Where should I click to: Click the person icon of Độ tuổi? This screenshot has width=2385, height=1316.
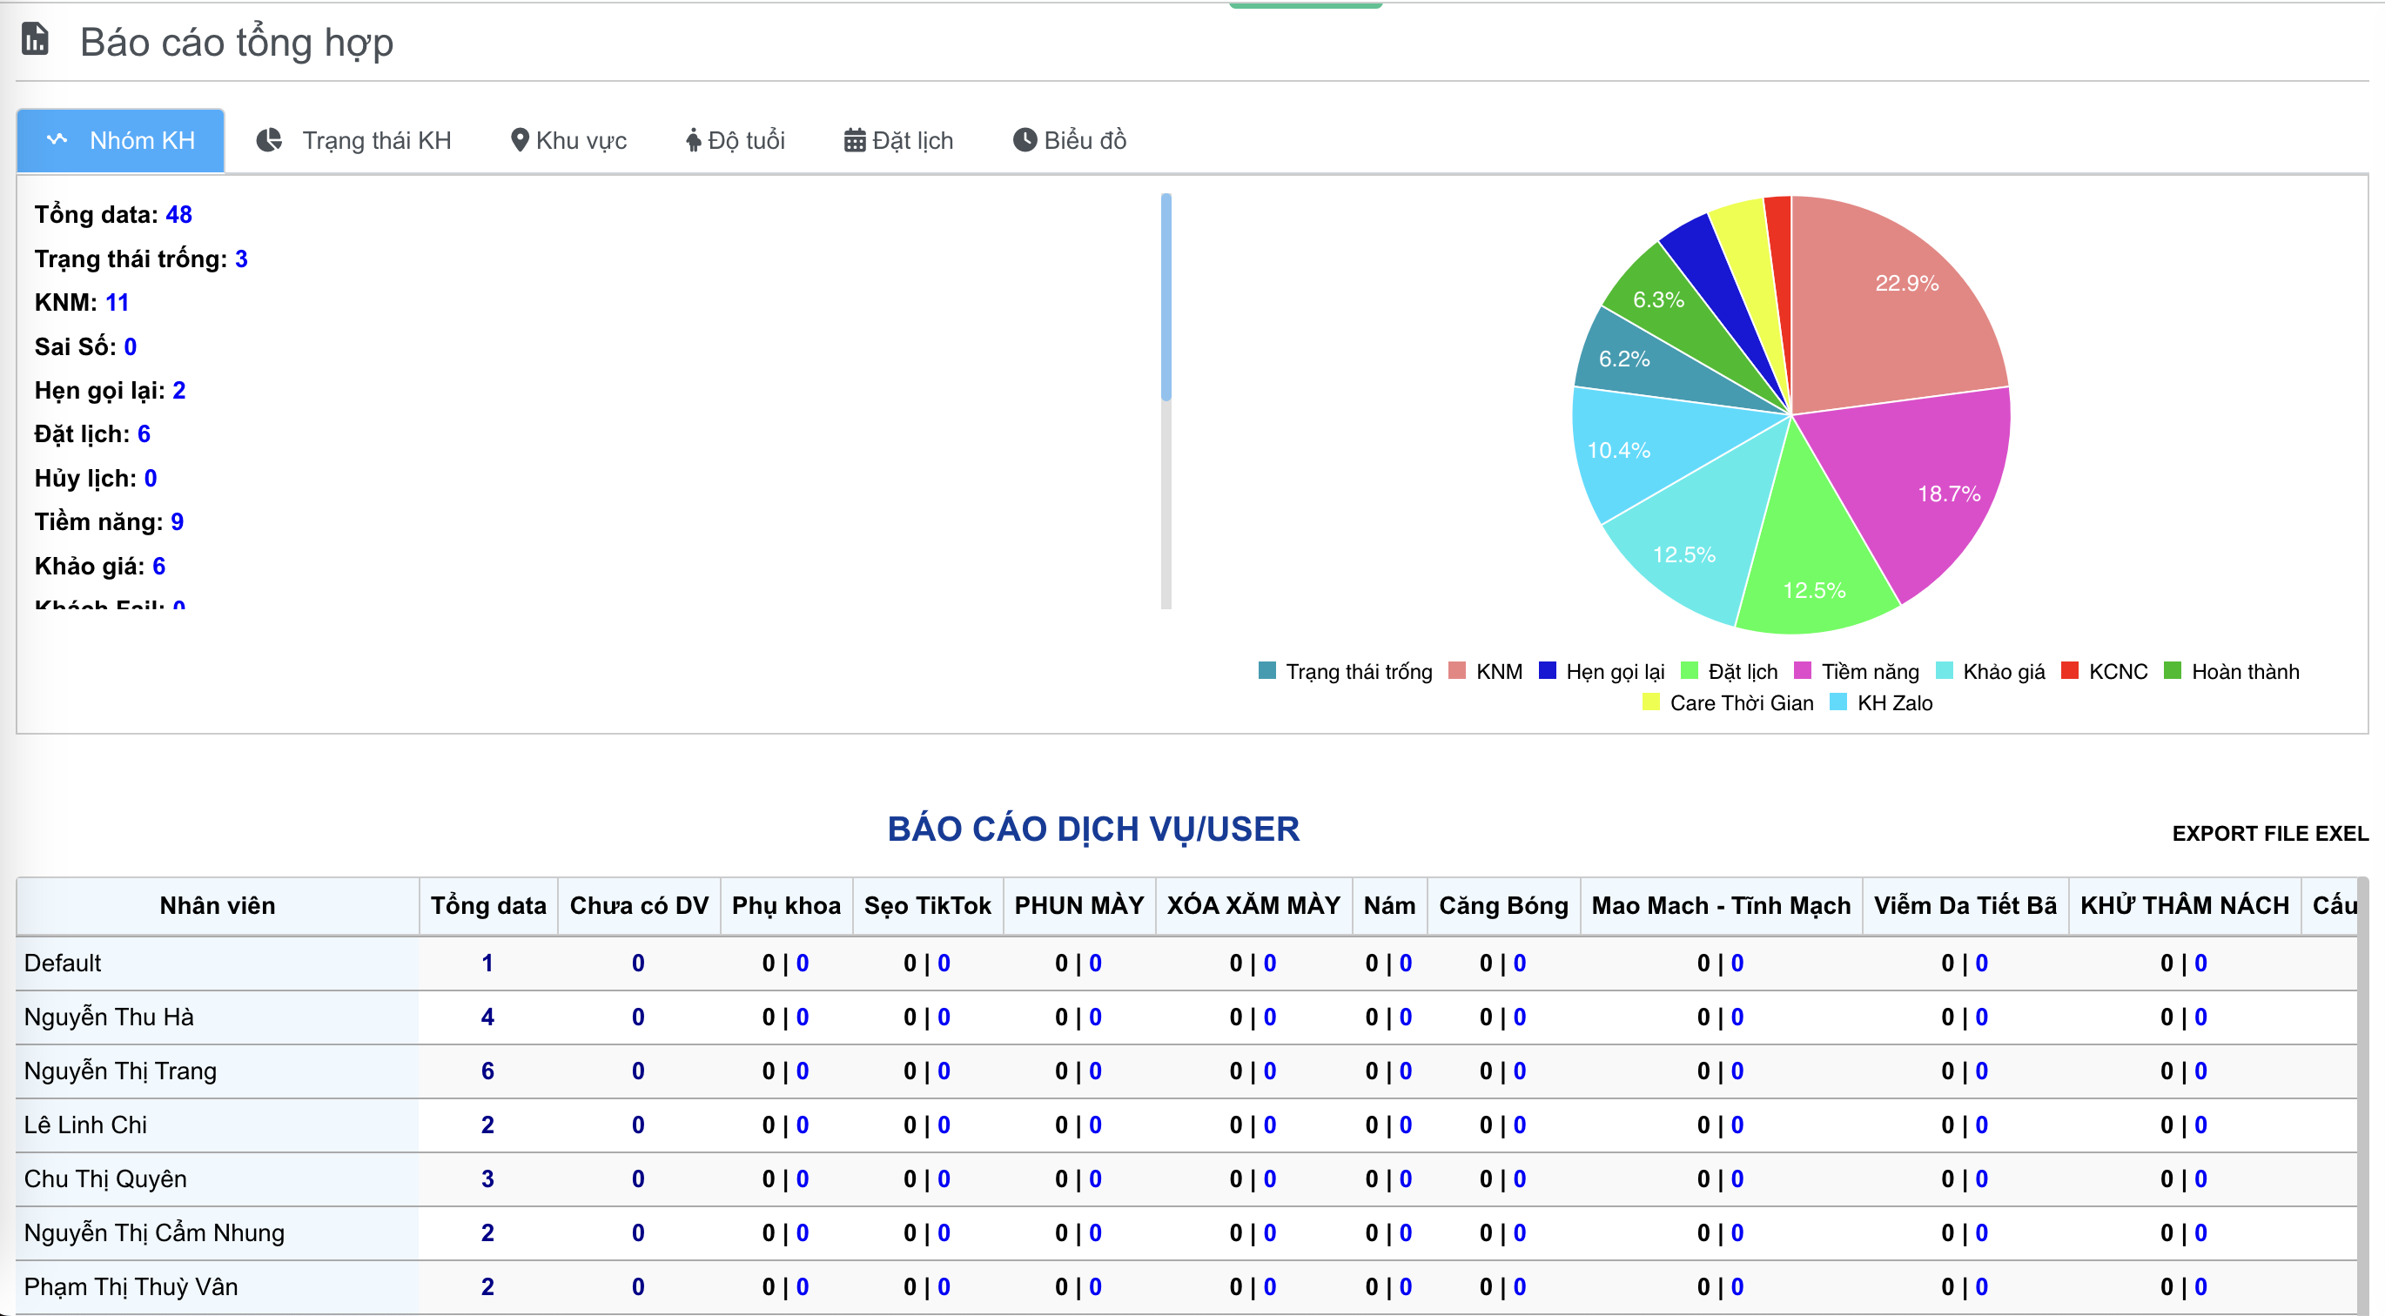(x=694, y=140)
